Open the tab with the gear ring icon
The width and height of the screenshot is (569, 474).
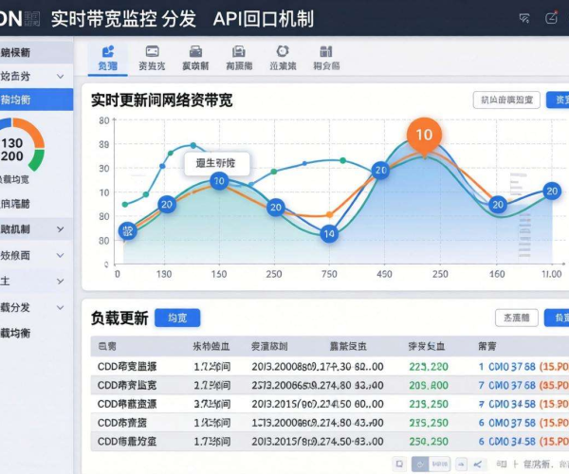(x=283, y=58)
